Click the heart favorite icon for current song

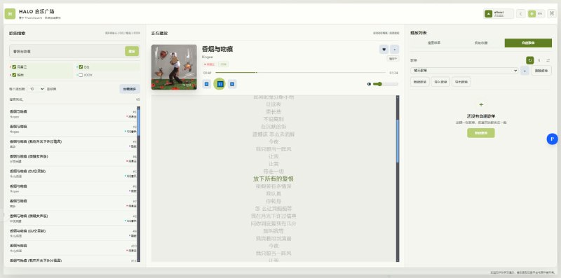coord(384,49)
